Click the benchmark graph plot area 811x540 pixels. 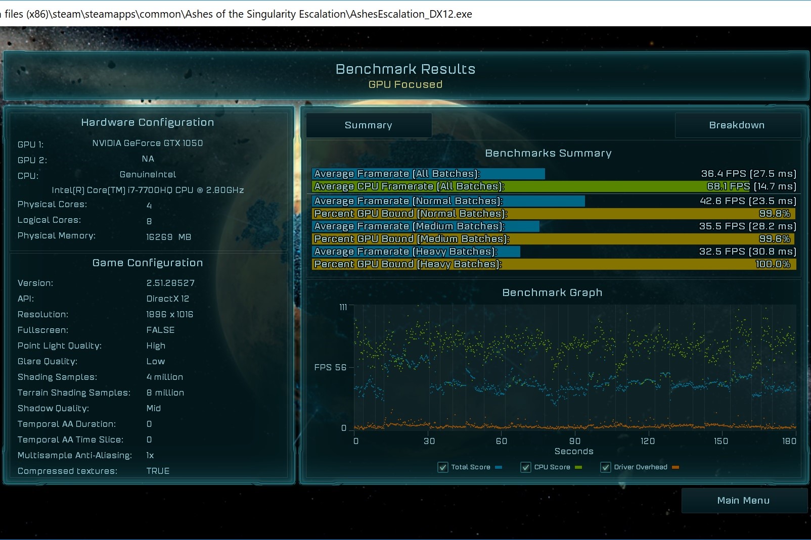[x=575, y=367]
